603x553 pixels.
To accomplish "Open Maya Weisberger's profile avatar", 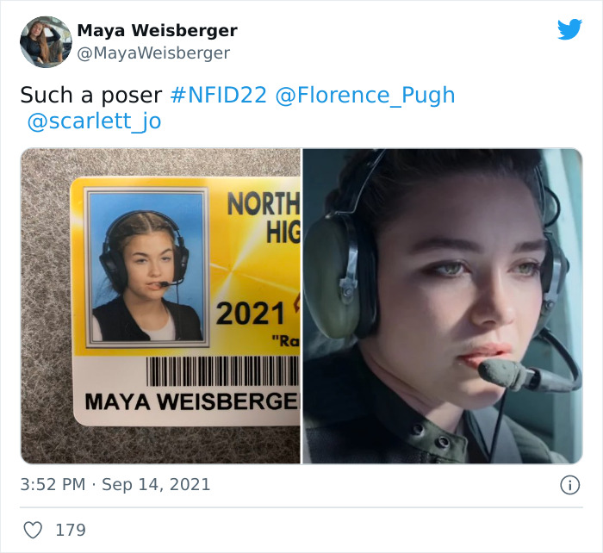I will click(x=46, y=42).
